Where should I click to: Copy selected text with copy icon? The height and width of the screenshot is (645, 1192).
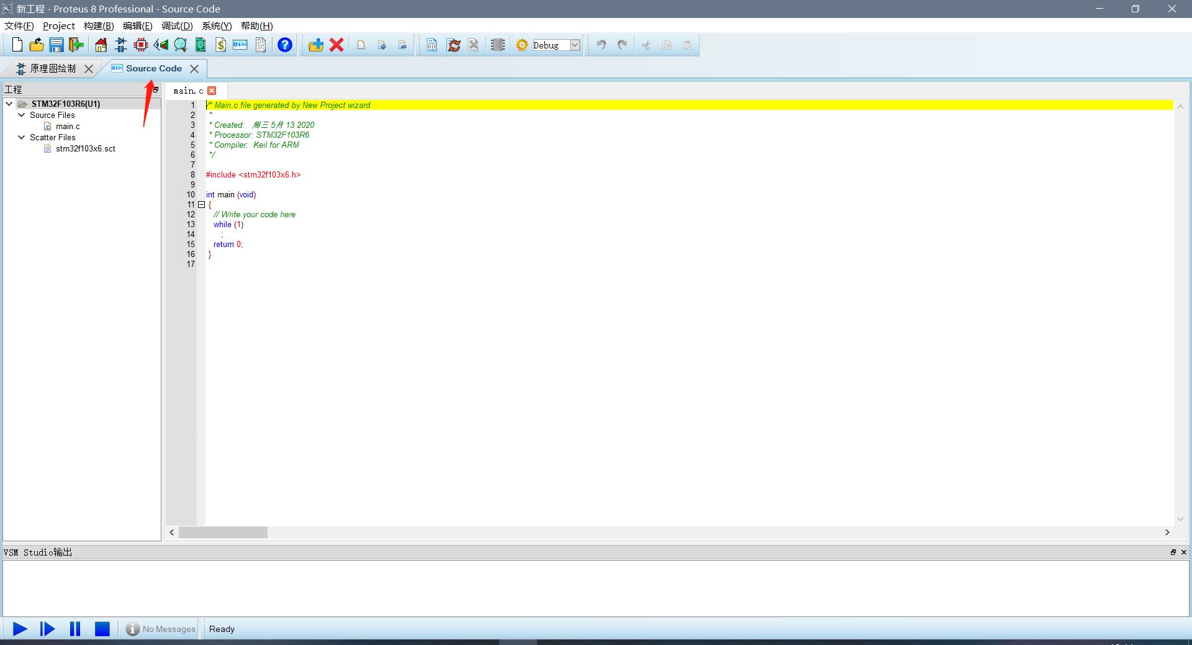click(667, 45)
